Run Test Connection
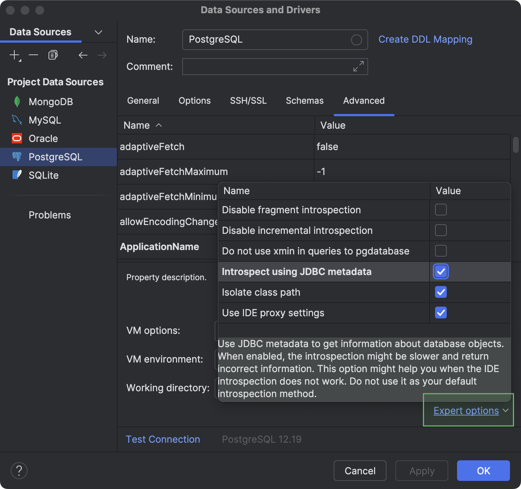This screenshot has width=521, height=489. 163,439
